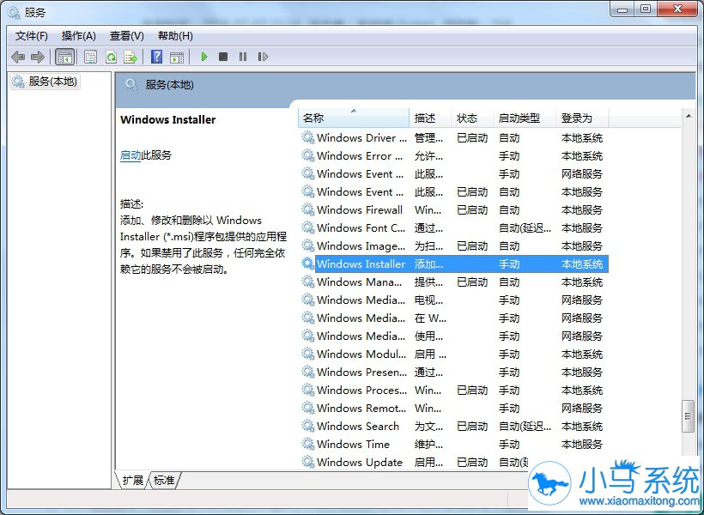Click the green Start service icon
This screenshot has height=515, width=704.
[204, 57]
